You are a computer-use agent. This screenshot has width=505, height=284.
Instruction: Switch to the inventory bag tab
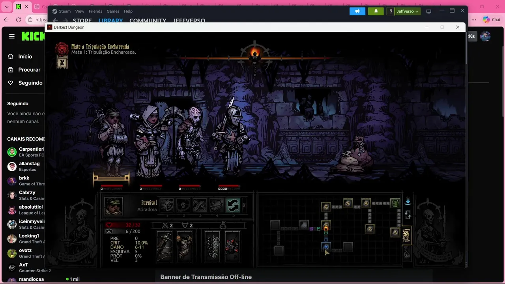click(x=406, y=252)
